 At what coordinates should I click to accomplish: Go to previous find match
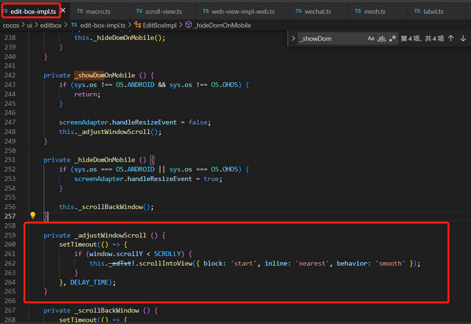point(451,38)
